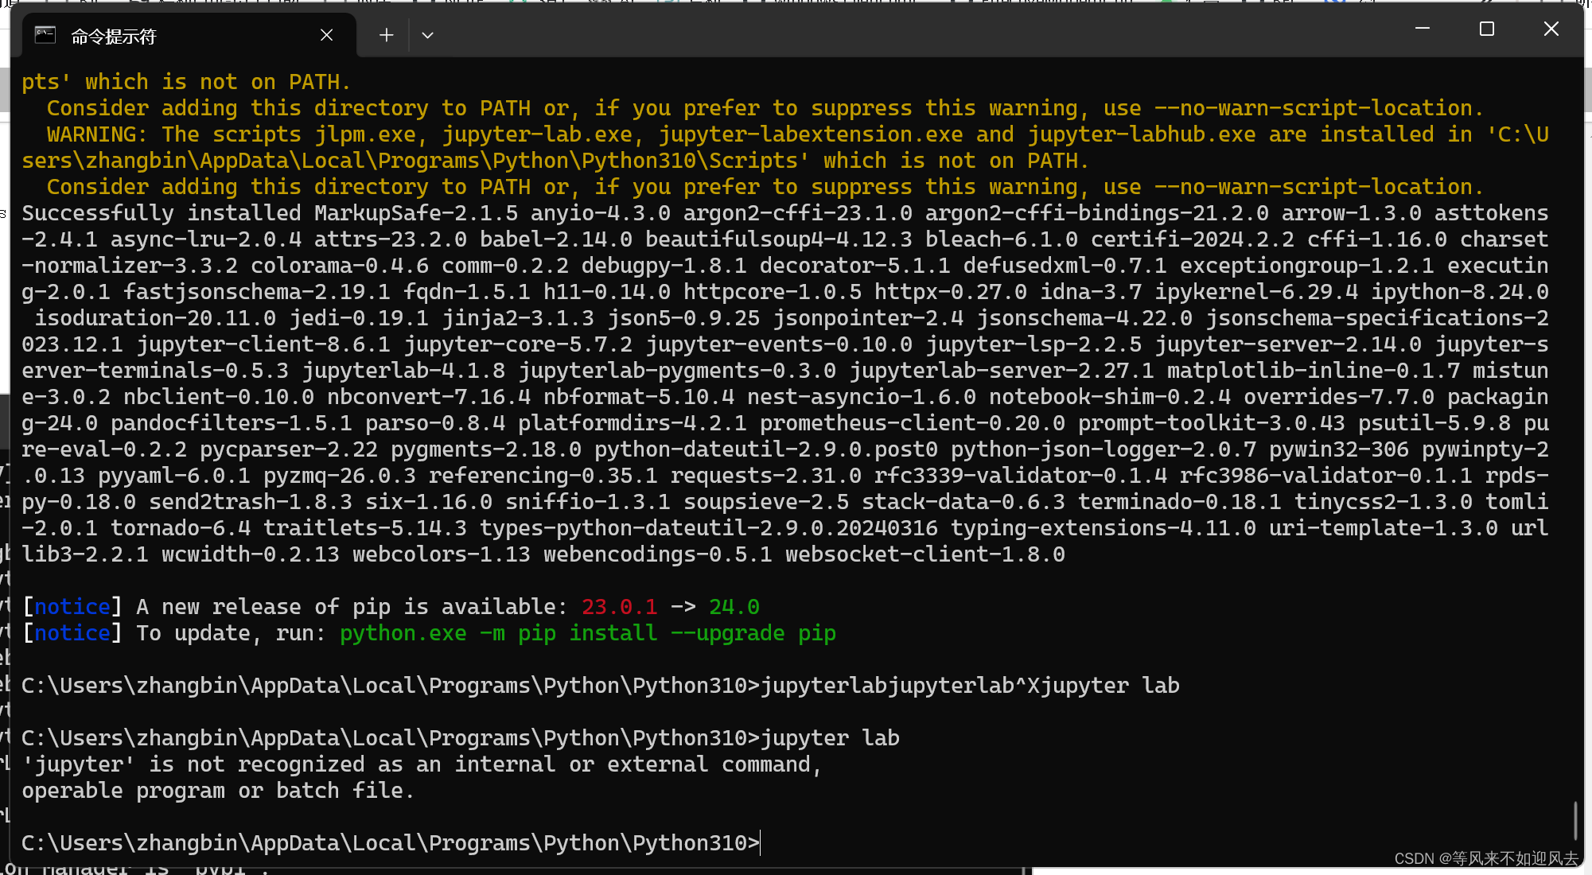Viewport: 1592px width, 875px height.
Task: Close the terminal window
Action: 1551,29
